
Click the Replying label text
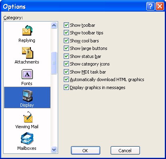[27, 40]
